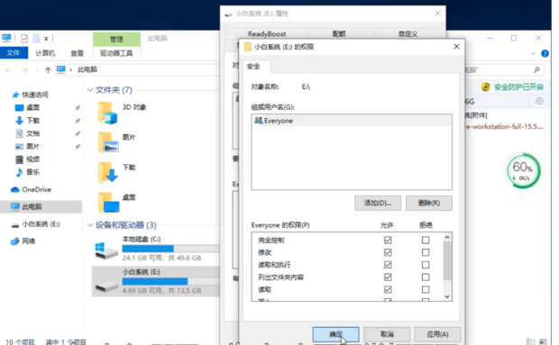Open the View (查看) ribbon tab
This screenshot has width=559, height=345.
[77, 53]
